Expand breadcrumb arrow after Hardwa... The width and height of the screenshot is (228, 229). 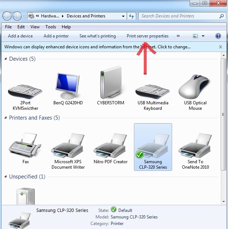coord(63,16)
